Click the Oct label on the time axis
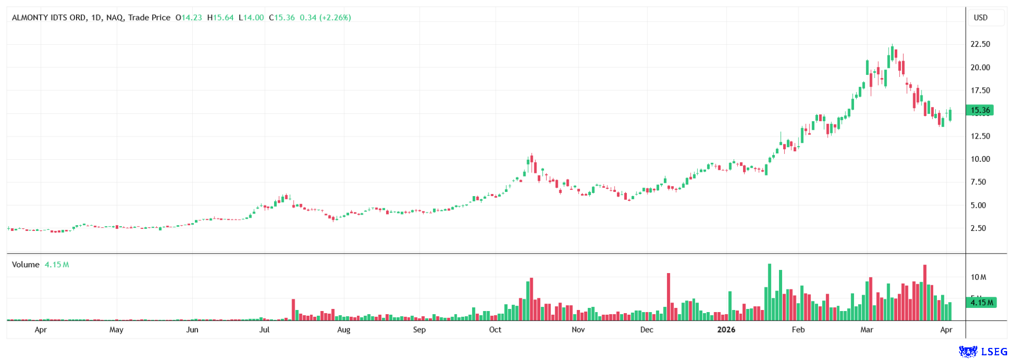The width and height of the screenshot is (1014, 359). coord(495,329)
